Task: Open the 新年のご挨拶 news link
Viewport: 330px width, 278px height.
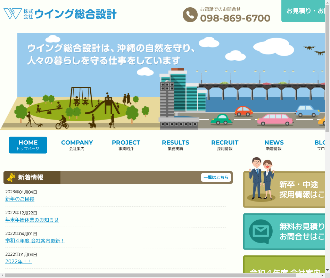Action: pos(20,199)
